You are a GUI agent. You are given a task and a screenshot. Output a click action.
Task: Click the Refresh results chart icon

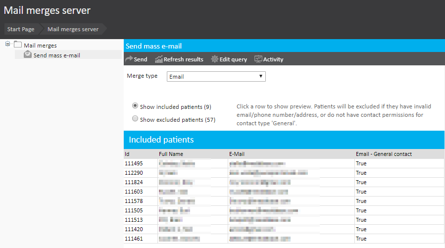(159, 59)
